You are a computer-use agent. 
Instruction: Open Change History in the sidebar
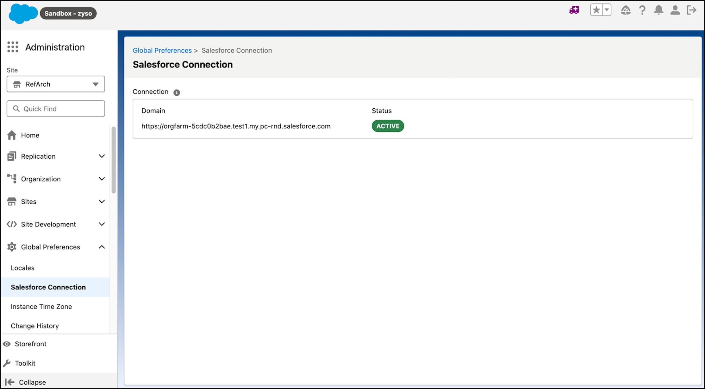[55, 326]
